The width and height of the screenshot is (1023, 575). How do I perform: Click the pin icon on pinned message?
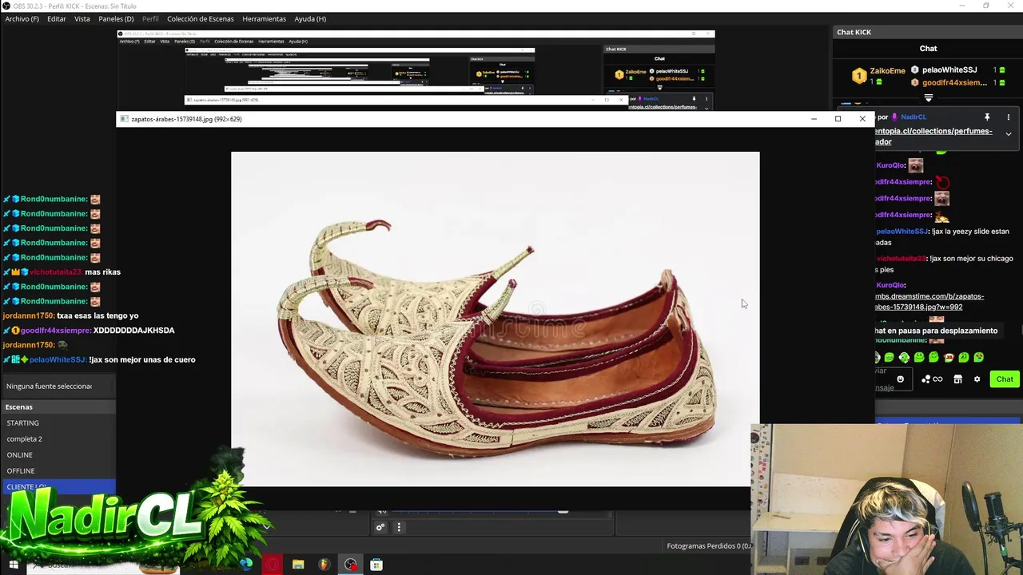coord(987,117)
